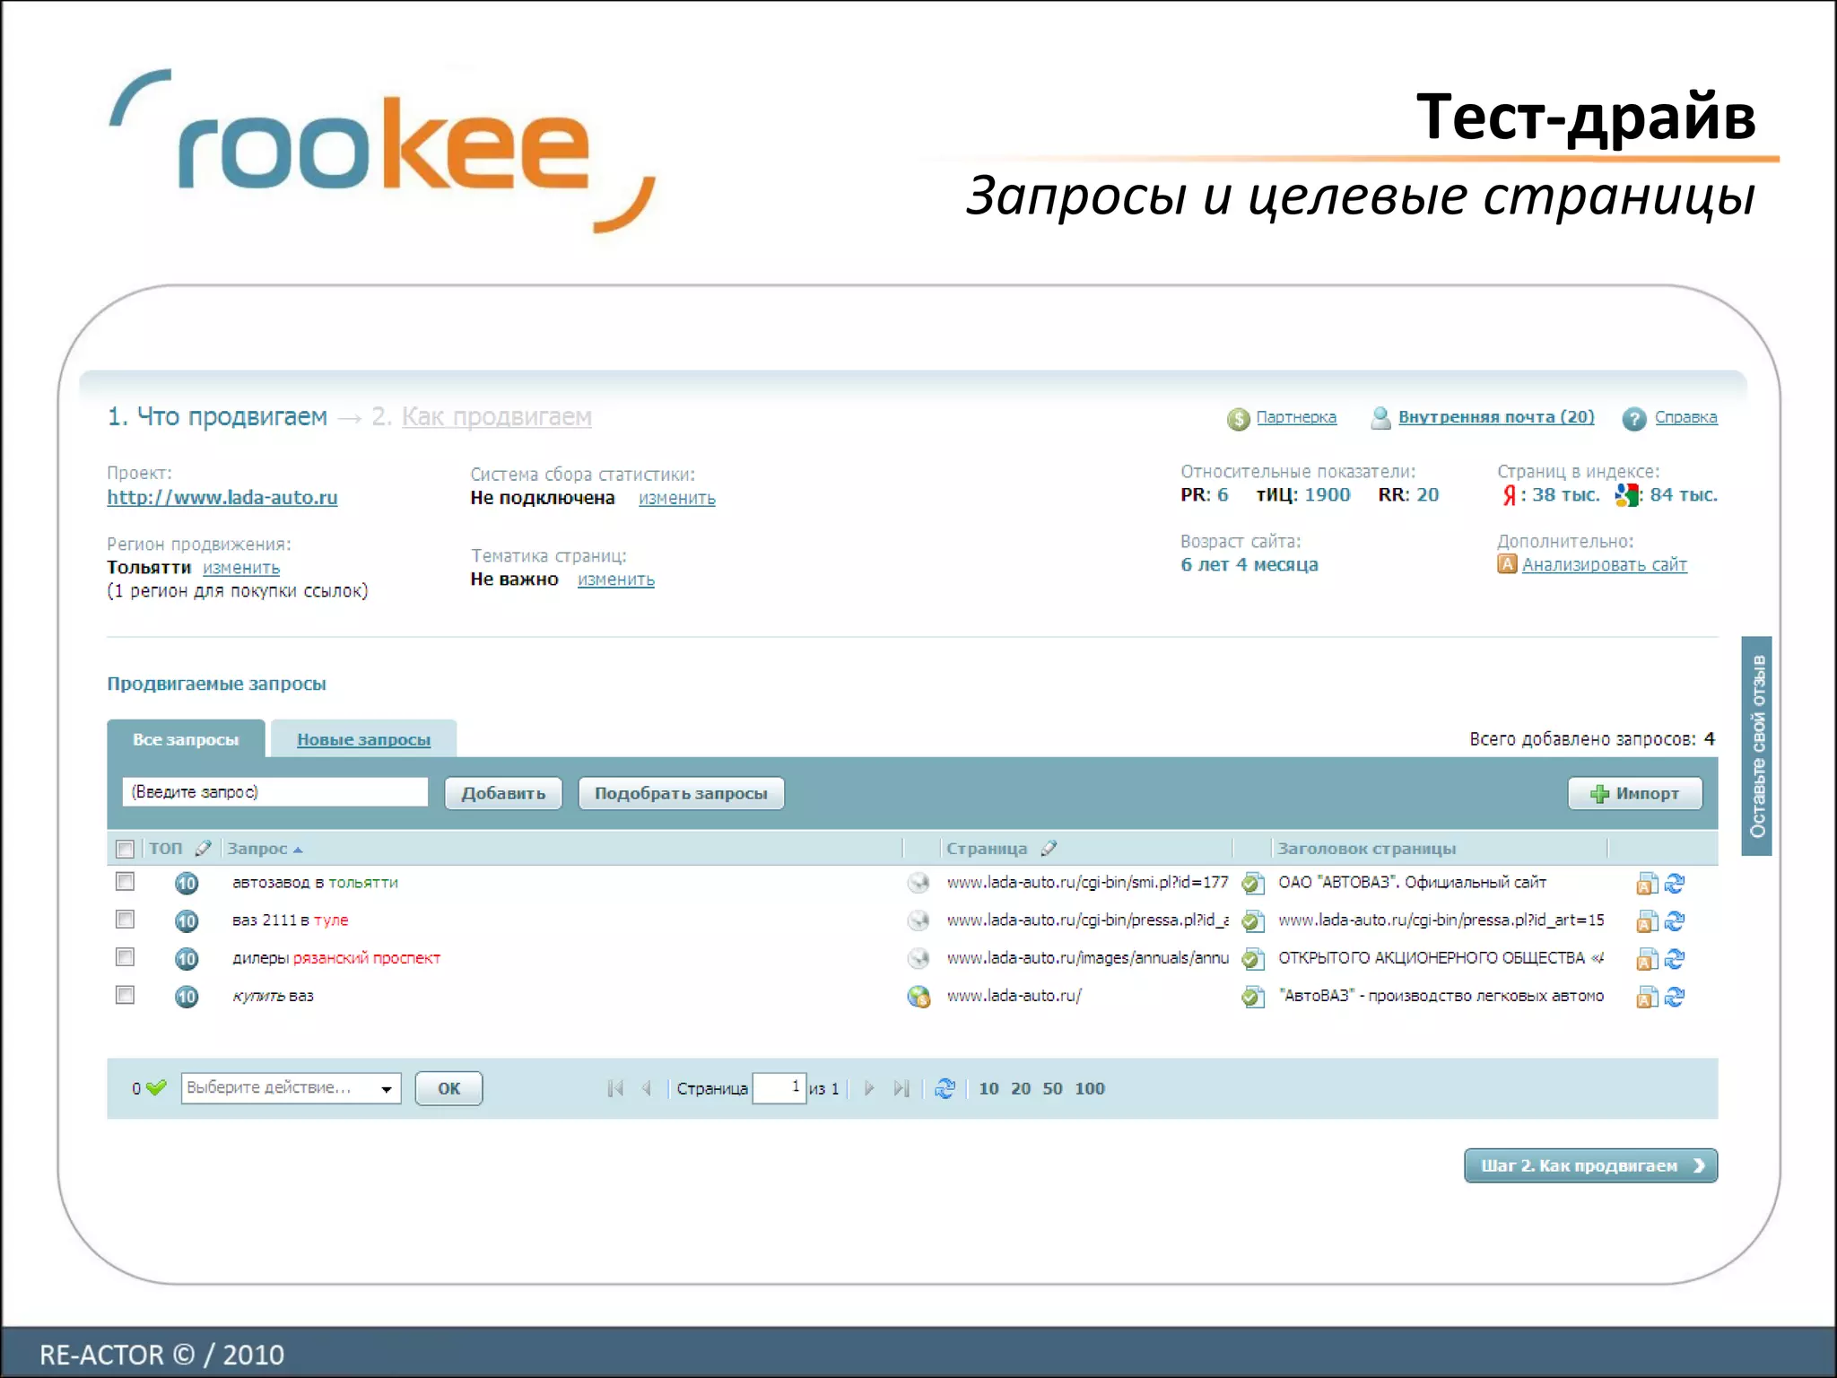
Task: Set 20 rows per page
Action: pyautogui.click(x=1021, y=1088)
